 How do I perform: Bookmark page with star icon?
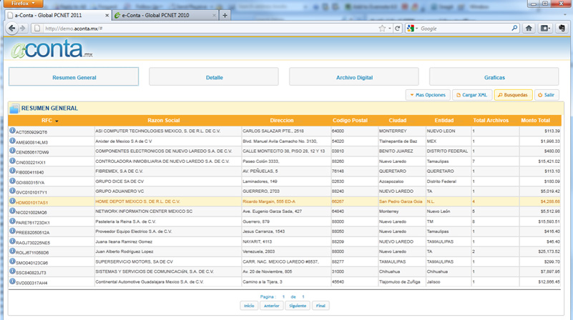pos(382,28)
